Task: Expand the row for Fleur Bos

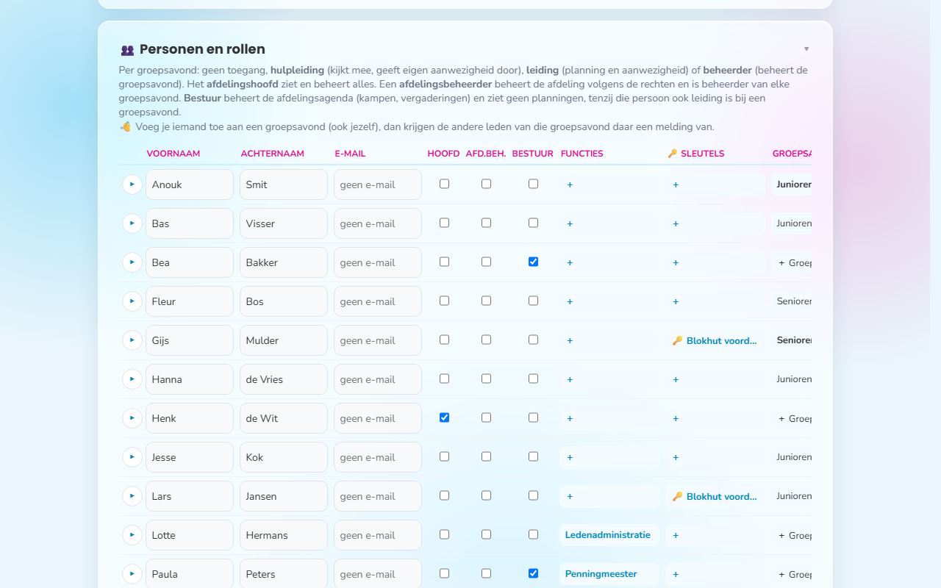Action: click(x=132, y=301)
